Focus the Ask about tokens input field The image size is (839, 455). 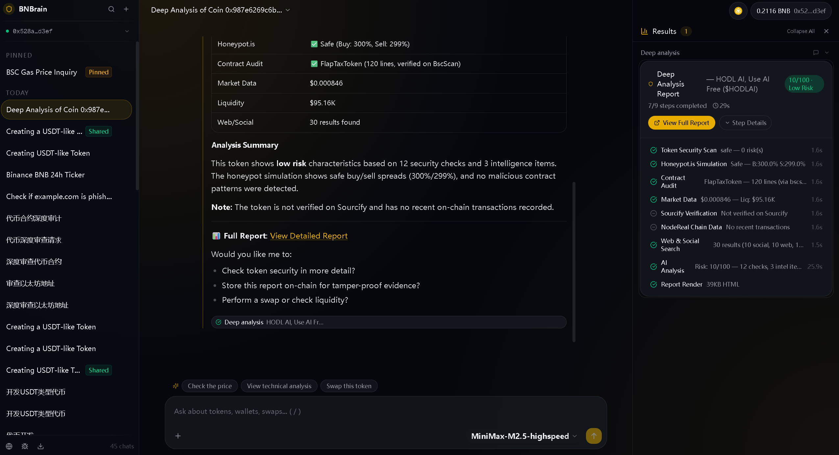point(362,412)
